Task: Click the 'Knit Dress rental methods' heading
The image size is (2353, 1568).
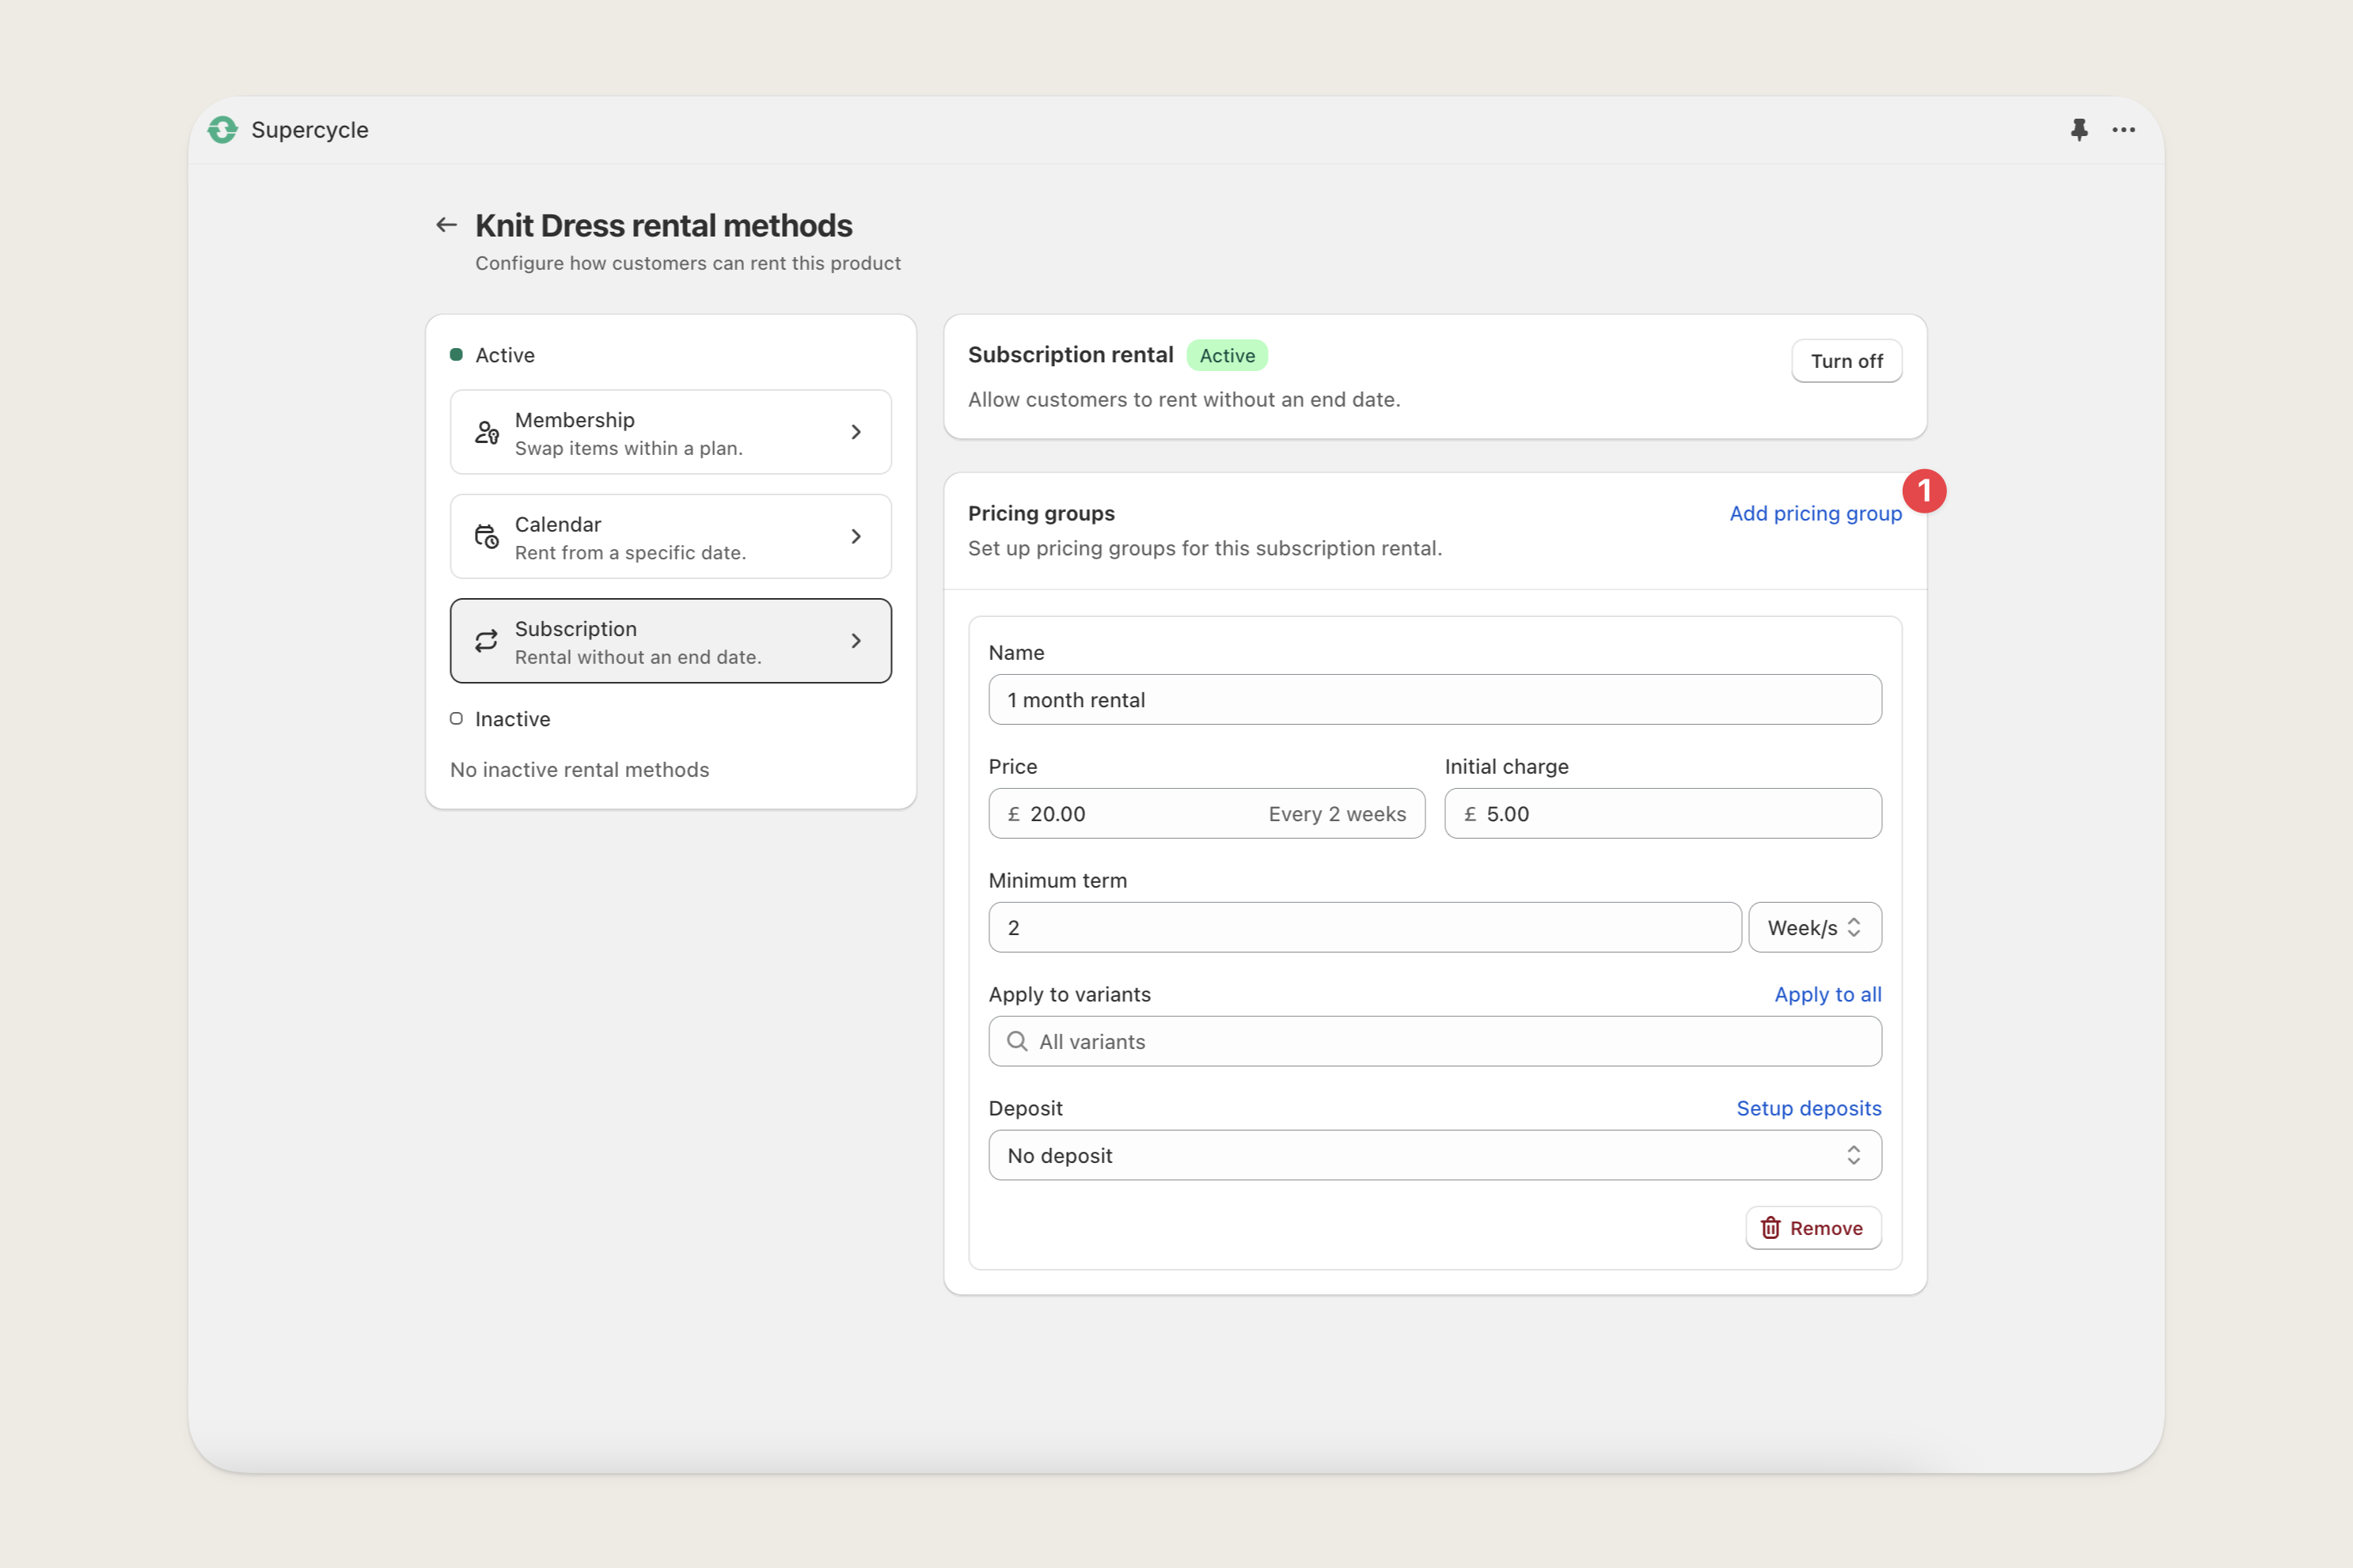Action: click(663, 225)
